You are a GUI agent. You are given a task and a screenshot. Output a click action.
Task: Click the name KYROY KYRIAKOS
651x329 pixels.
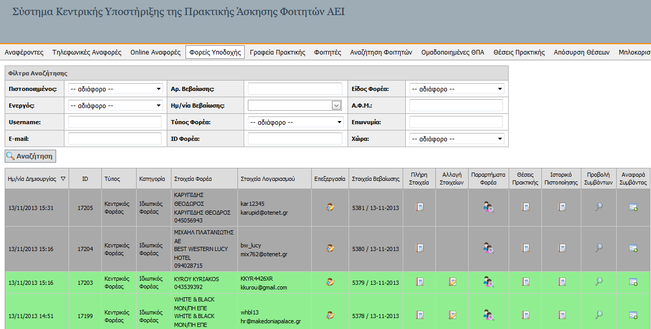click(x=197, y=279)
